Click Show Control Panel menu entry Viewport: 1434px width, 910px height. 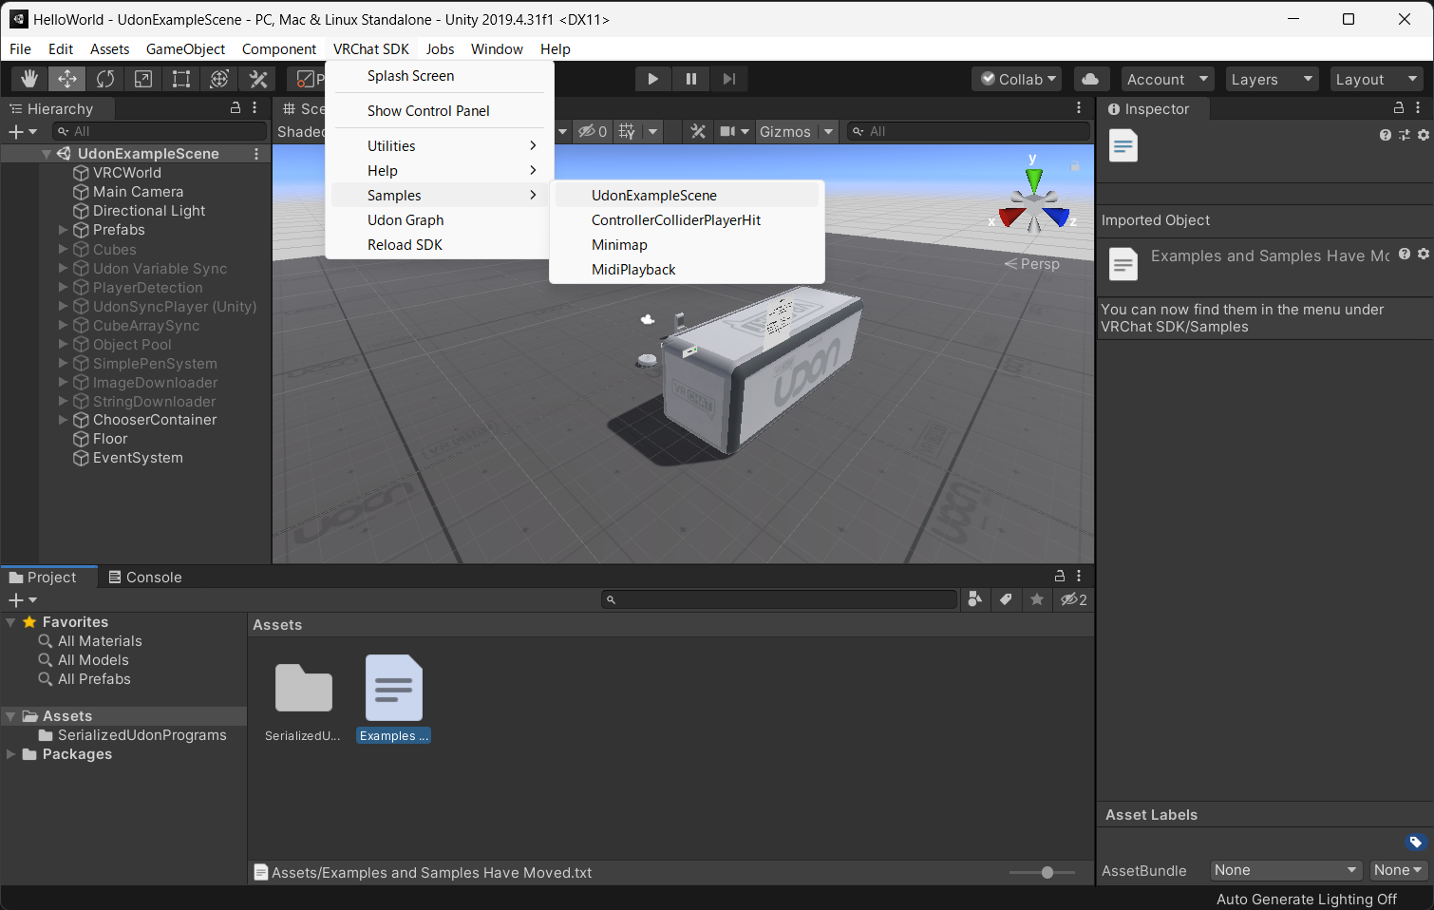[428, 111]
